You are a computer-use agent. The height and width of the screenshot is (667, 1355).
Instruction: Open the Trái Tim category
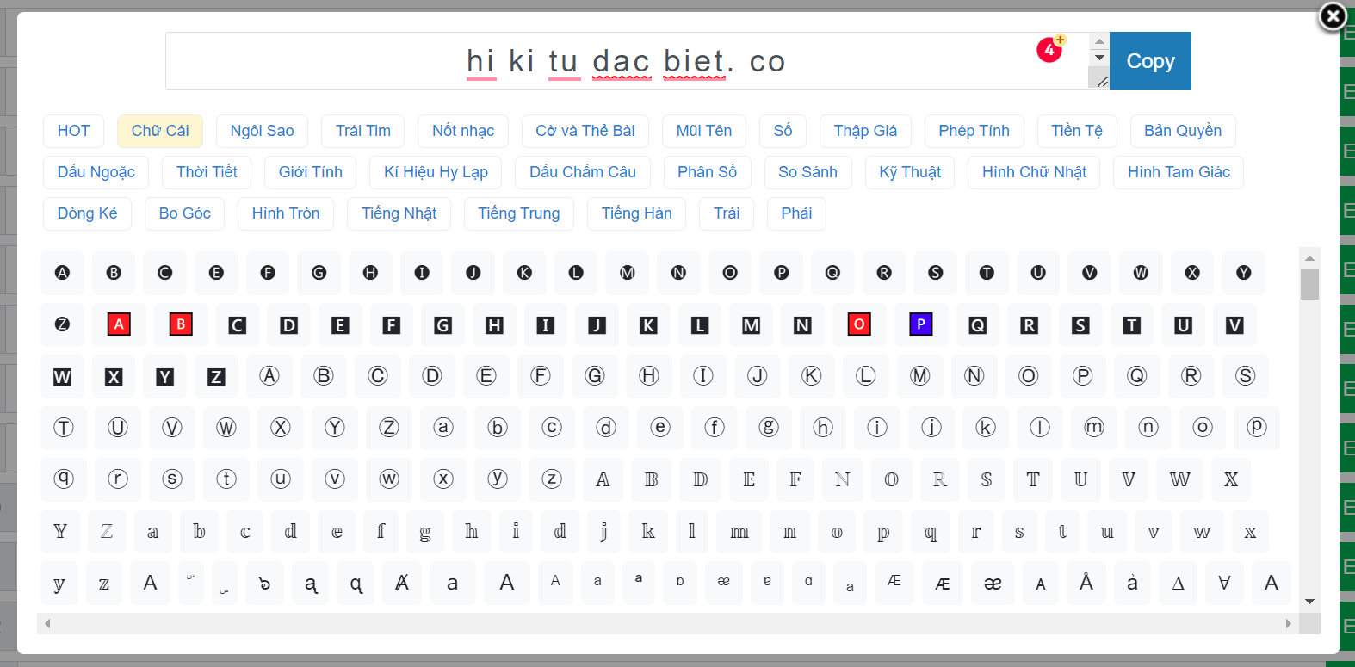(x=363, y=131)
